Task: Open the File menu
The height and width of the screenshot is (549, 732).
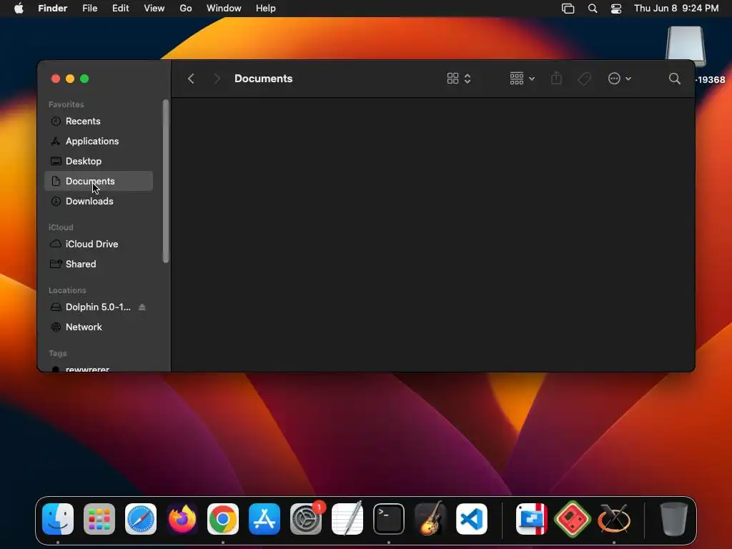Action: [x=89, y=9]
